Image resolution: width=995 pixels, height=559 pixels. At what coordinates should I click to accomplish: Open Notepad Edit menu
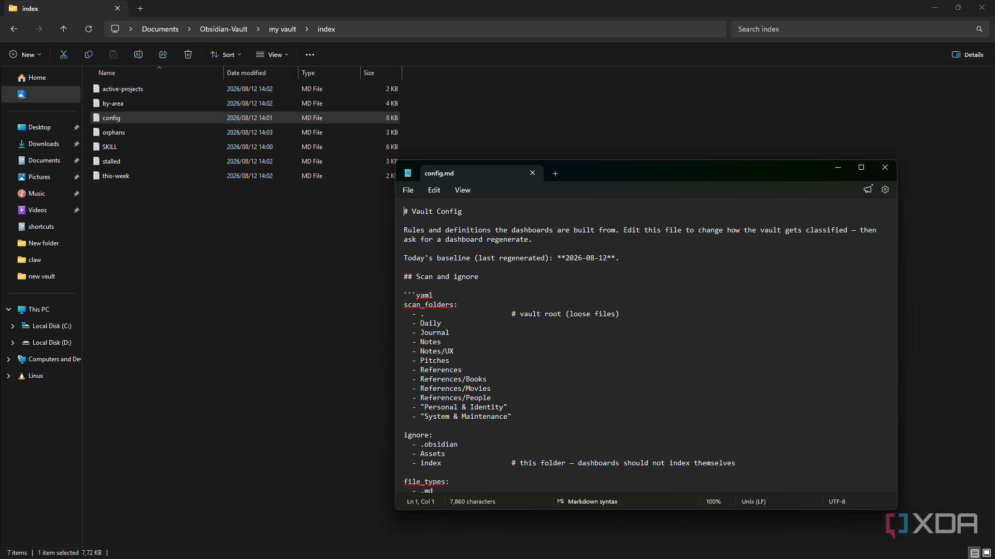click(434, 190)
